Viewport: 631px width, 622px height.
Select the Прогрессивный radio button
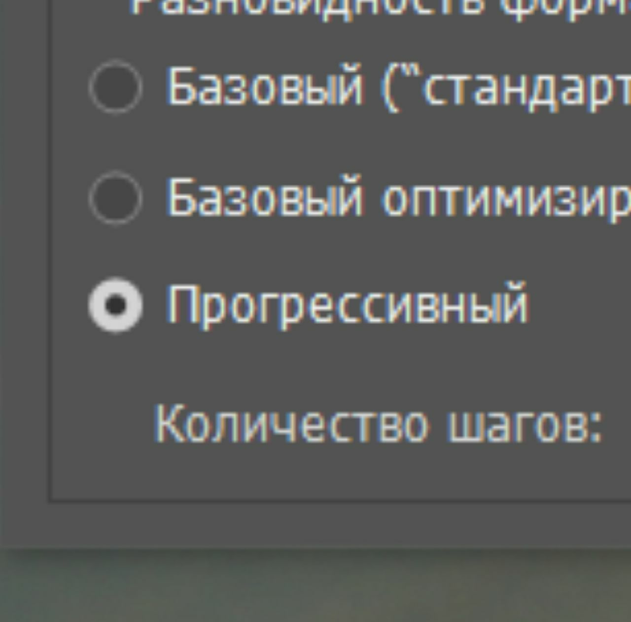coord(116,305)
